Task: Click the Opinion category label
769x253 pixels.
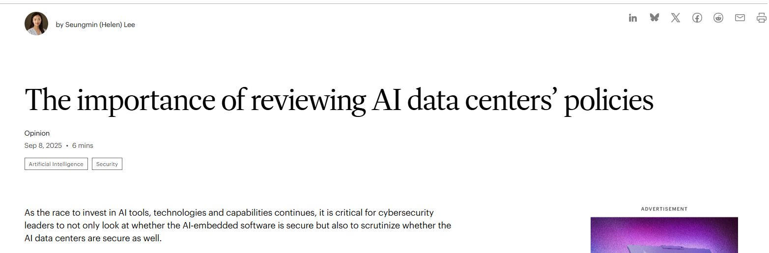Action: pos(37,133)
